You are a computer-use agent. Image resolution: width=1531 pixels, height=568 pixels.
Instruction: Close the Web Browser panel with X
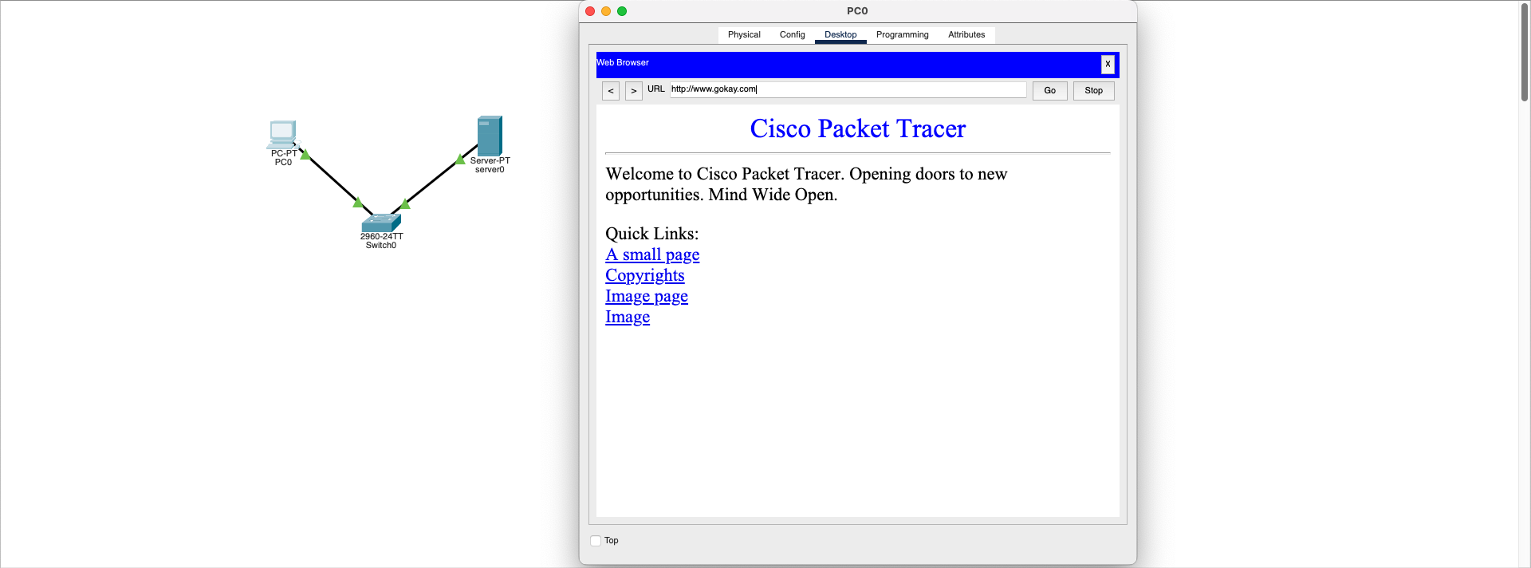pyautogui.click(x=1108, y=65)
